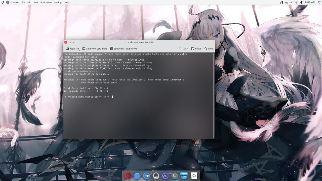Viewport: 322px width, 181px height.
Task: Click the down-chevron window button in Konsole
Action: tap(74, 42)
